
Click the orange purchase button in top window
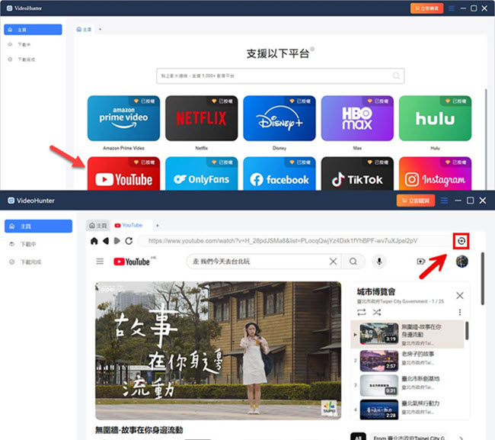[426, 8]
